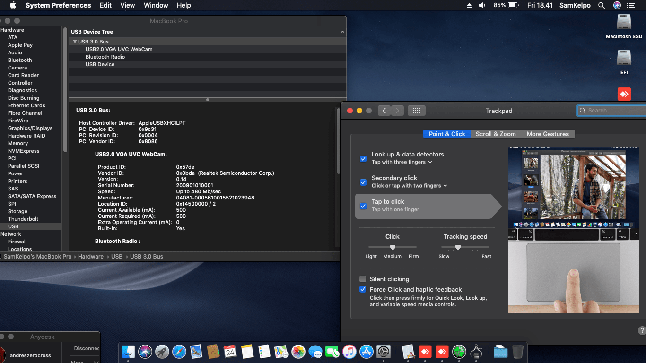Select Bluetooth in the Hardware sidebar
The height and width of the screenshot is (363, 646).
click(20, 60)
